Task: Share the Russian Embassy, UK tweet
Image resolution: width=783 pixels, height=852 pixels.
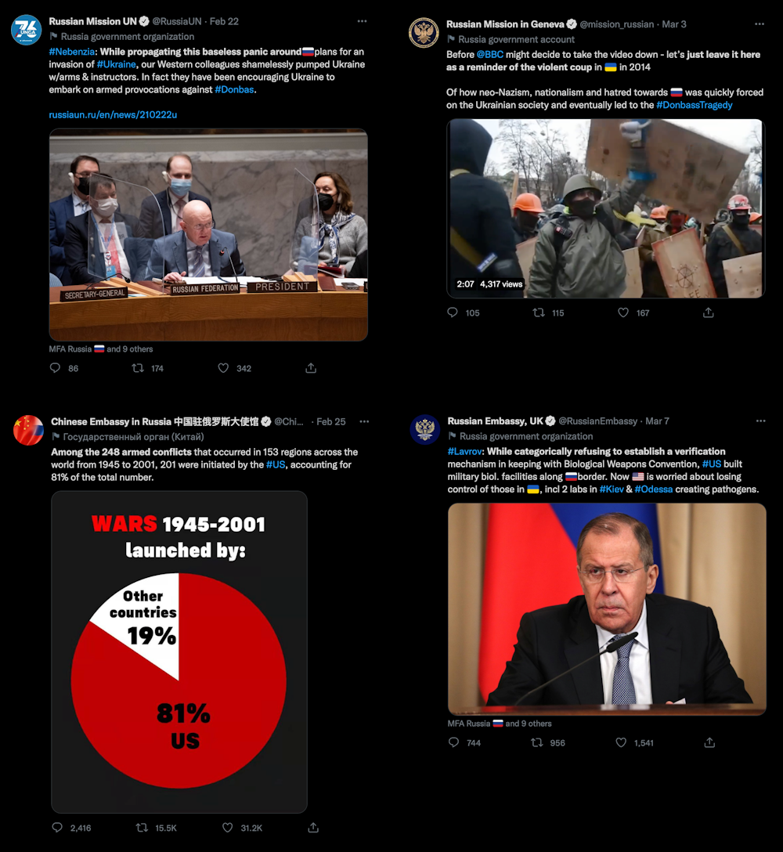Action: (709, 742)
